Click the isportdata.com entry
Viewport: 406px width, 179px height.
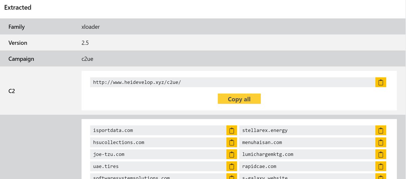[158, 131]
